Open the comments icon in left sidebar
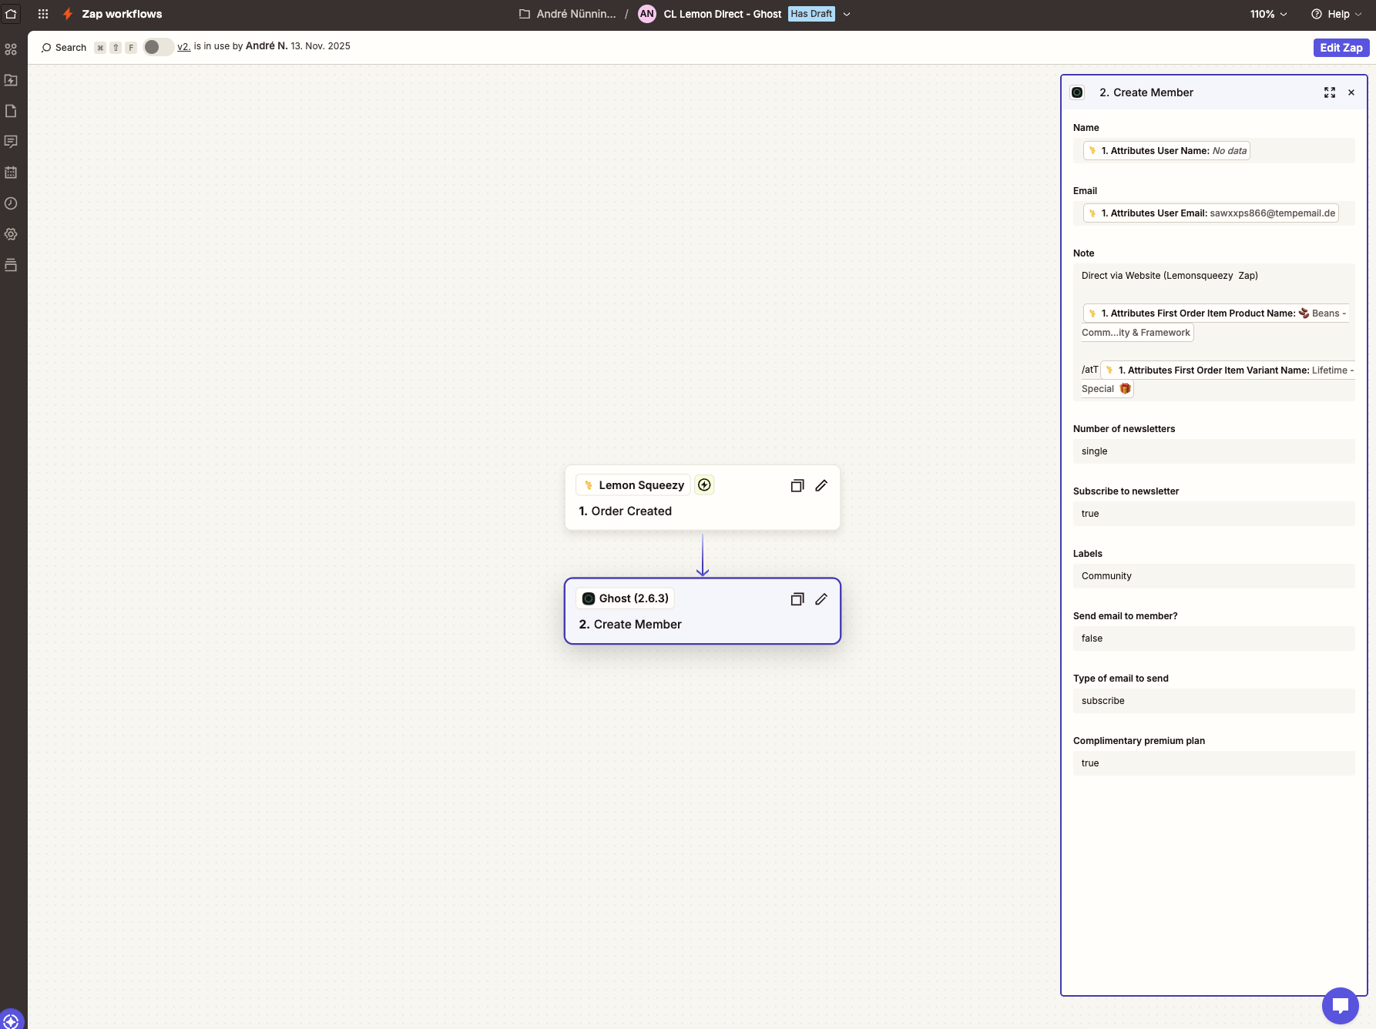Screen dimensions: 1376x1029 click(x=11, y=142)
